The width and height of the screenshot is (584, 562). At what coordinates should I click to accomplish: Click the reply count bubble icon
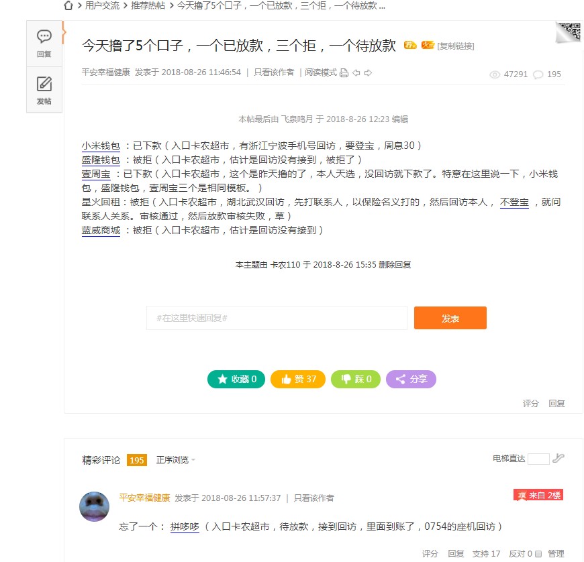538,74
